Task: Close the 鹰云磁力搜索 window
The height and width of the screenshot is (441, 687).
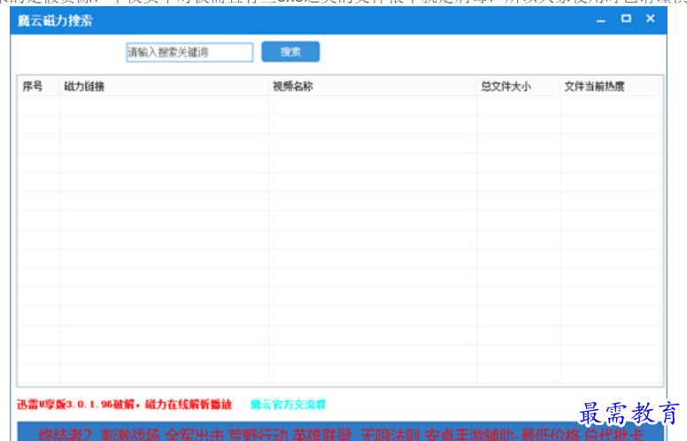Action: coord(651,19)
